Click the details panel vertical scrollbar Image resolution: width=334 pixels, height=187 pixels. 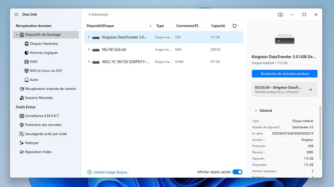point(320,133)
